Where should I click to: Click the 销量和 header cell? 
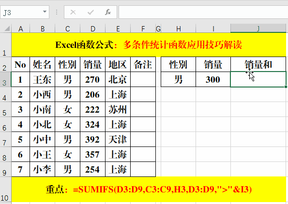click(258, 64)
